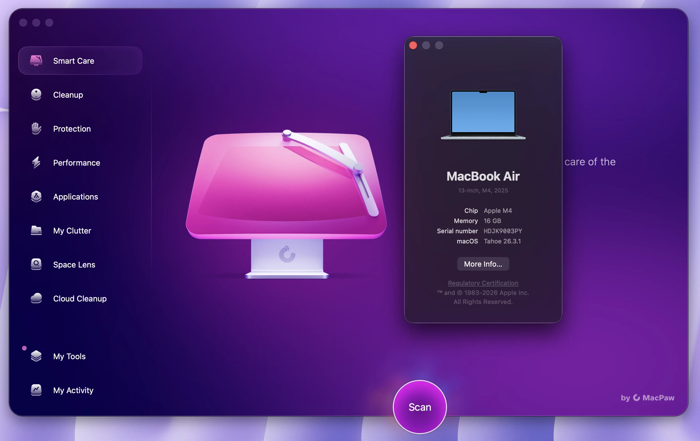Click the copyright 1983-2026 Apple Inc. line

pyautogui.click(x=483, y=293)
